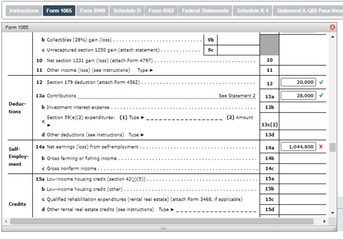The height and width of the screenshot is (239, 343).
Task: Click the line 12 Section 179 deduction field
Action: 298,82
